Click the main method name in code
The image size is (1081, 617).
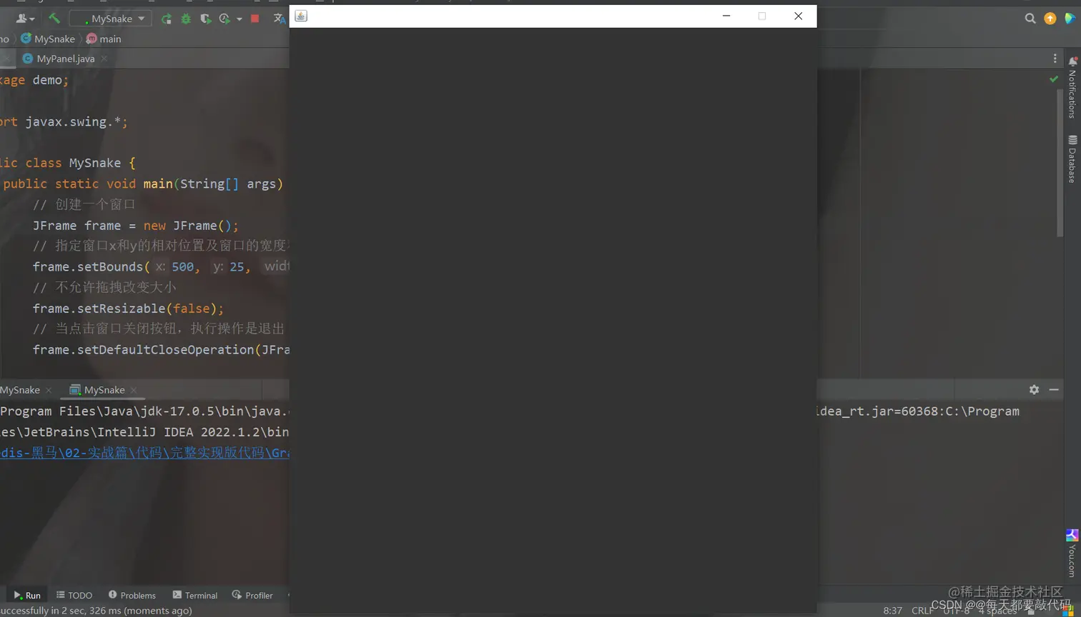(158, 184)
